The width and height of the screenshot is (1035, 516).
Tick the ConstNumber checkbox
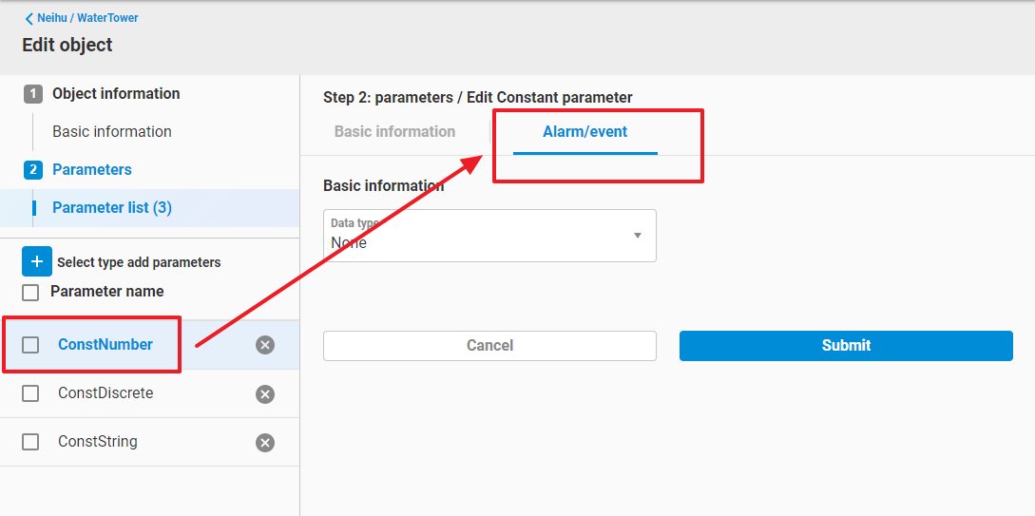(x=30, y=345)
